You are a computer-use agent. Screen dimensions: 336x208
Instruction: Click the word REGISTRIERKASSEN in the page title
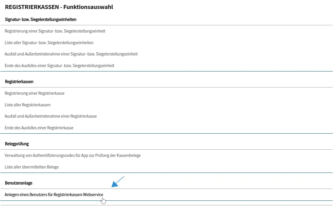pyautogui.click(x=31, y=7)
